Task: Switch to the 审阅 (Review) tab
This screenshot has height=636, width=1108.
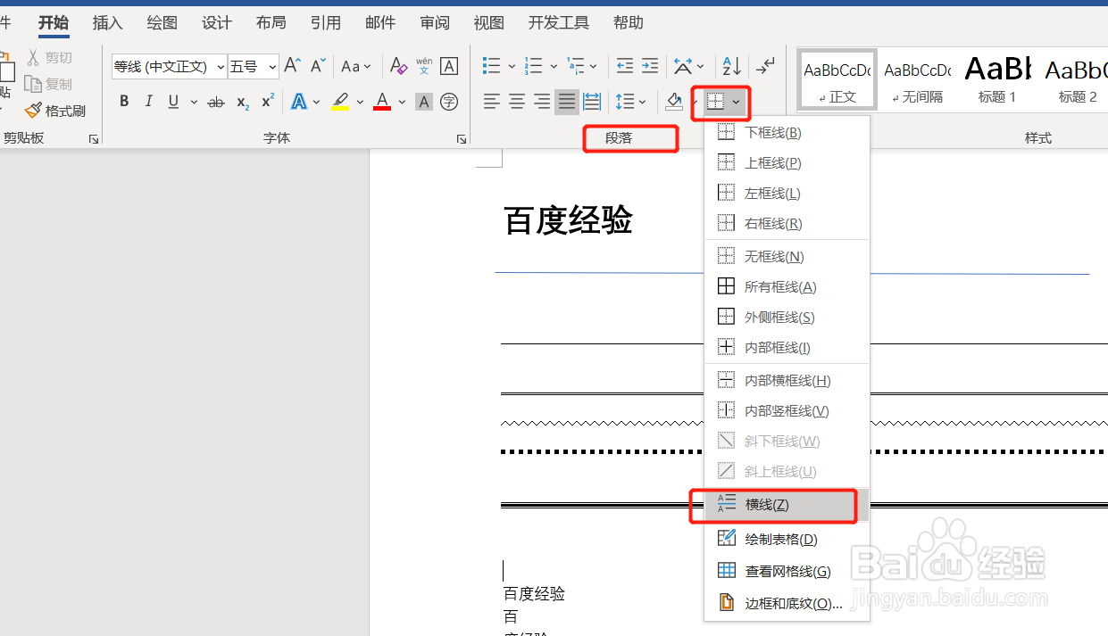Action: pyautogui.click(x=435, y=23)
